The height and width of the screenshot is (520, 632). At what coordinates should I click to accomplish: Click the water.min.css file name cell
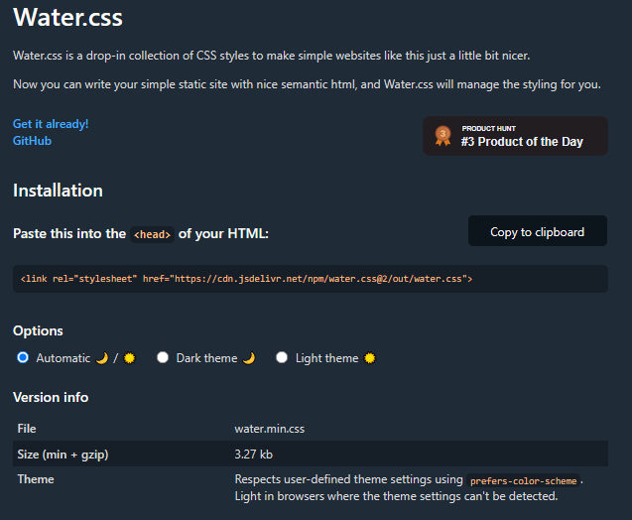pos(267,429)
